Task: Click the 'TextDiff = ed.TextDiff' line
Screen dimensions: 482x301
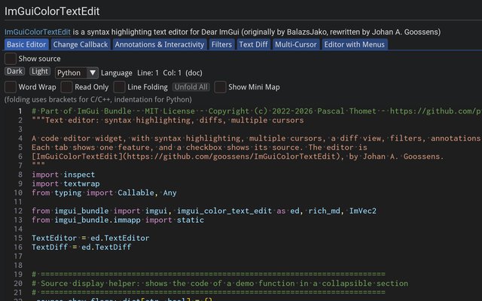Action: (81, 248)
